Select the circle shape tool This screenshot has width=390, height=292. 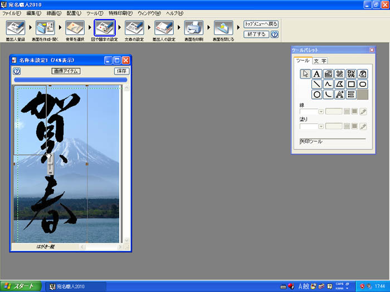(316, 95)
